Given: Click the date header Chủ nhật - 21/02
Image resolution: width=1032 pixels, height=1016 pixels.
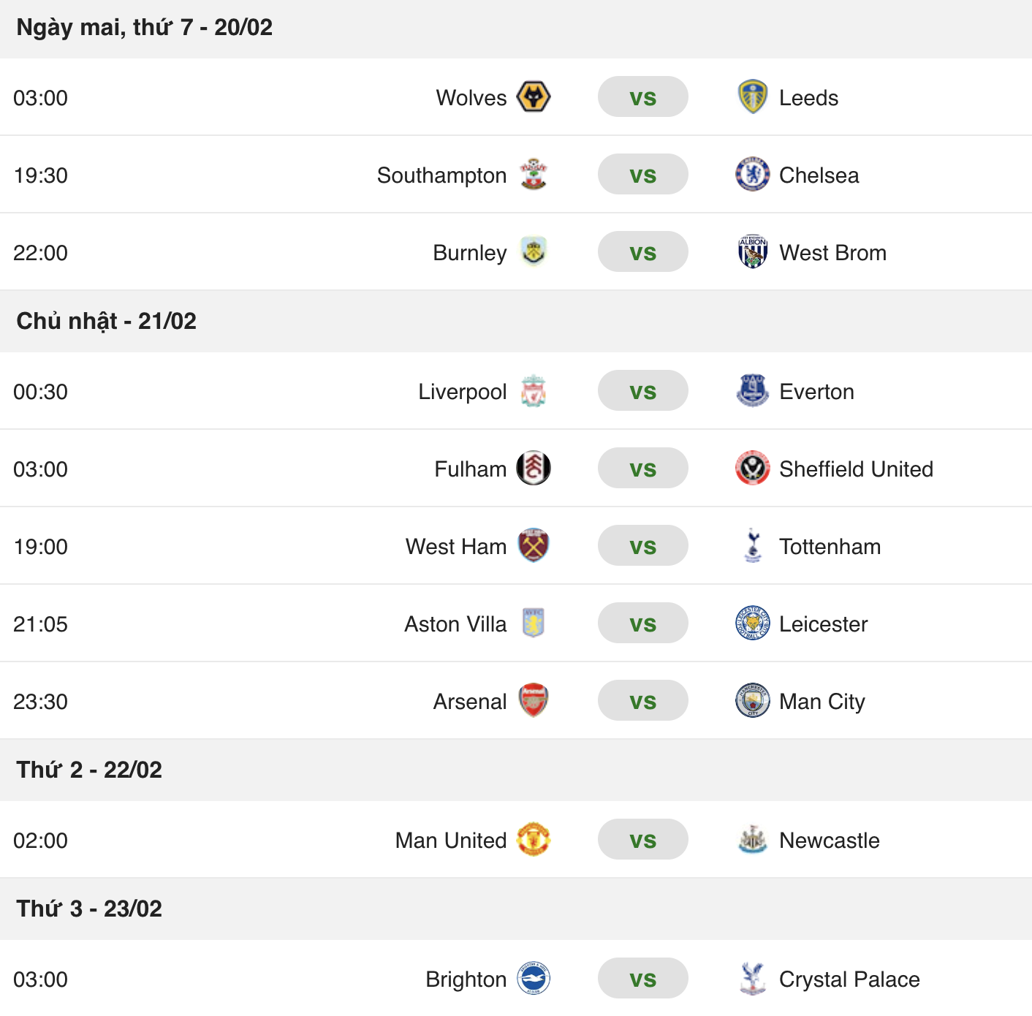Looking at the screenshot, I should pyautogui.click(x=106, y=321).
